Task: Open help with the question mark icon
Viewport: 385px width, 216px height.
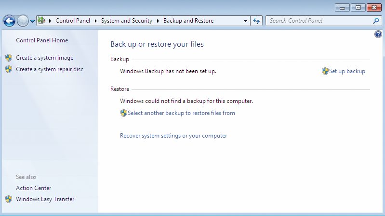Action: click(378, 34)
